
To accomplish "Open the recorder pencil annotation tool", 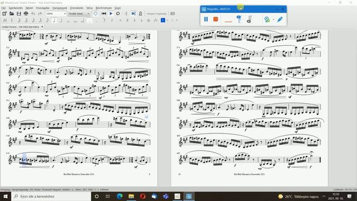I will click(280, 20).
